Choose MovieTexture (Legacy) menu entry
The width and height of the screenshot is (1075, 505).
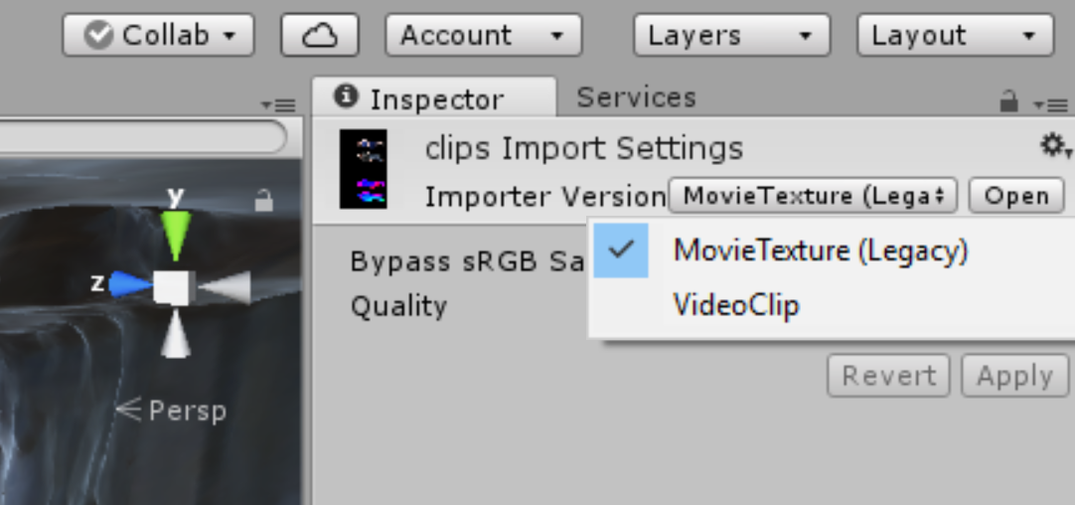[x=820, y=251]
